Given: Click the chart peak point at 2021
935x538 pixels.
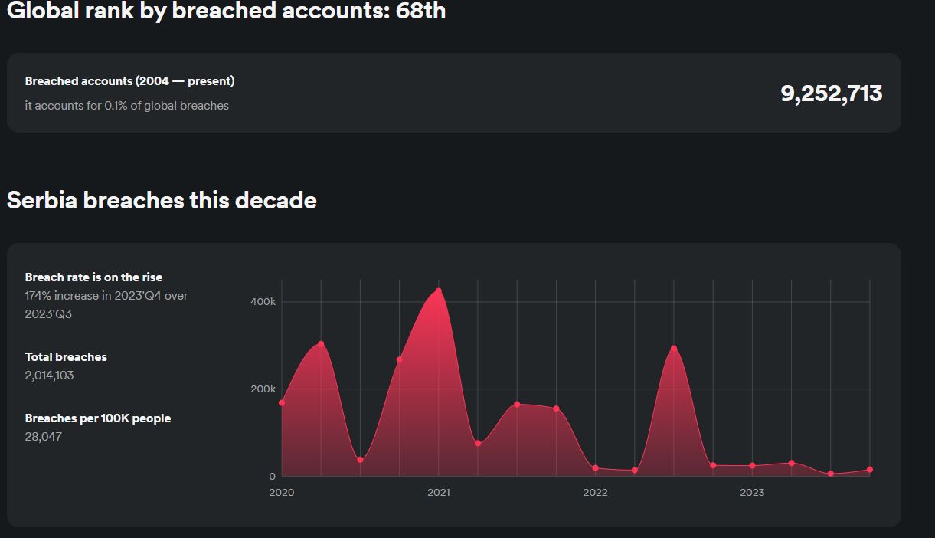Looking at the screenshot, I should click(x=438, y=291).
